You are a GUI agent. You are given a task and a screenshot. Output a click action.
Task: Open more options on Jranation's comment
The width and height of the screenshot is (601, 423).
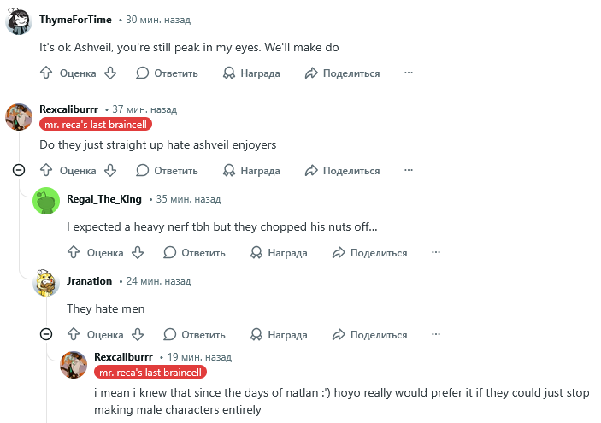click(x=436, y=334)
